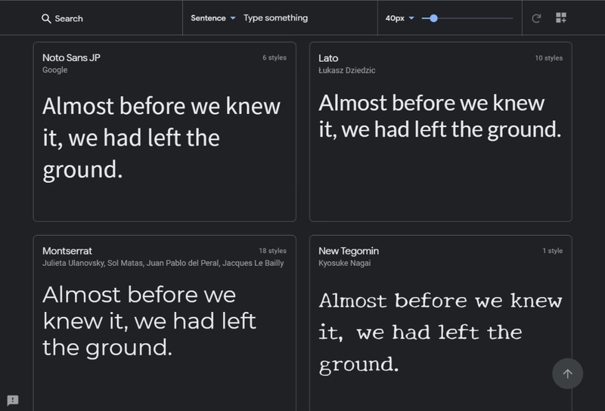Reset preview with the refresh icon
605x411 pixels.
[x=536, y=18]
